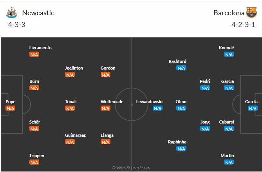Click Trippier's orange rating badge

point(34,162)
